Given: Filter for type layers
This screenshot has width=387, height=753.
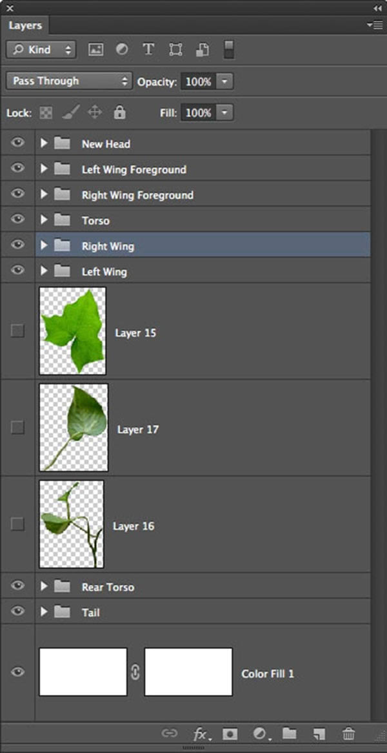Looking at the screenshot, I should (148, 50).
